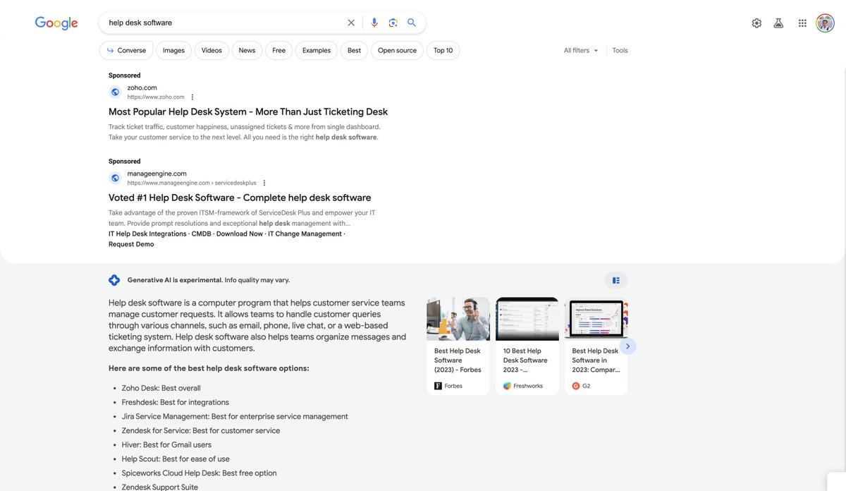Click the magnifying glass search icon

(412, 23)
